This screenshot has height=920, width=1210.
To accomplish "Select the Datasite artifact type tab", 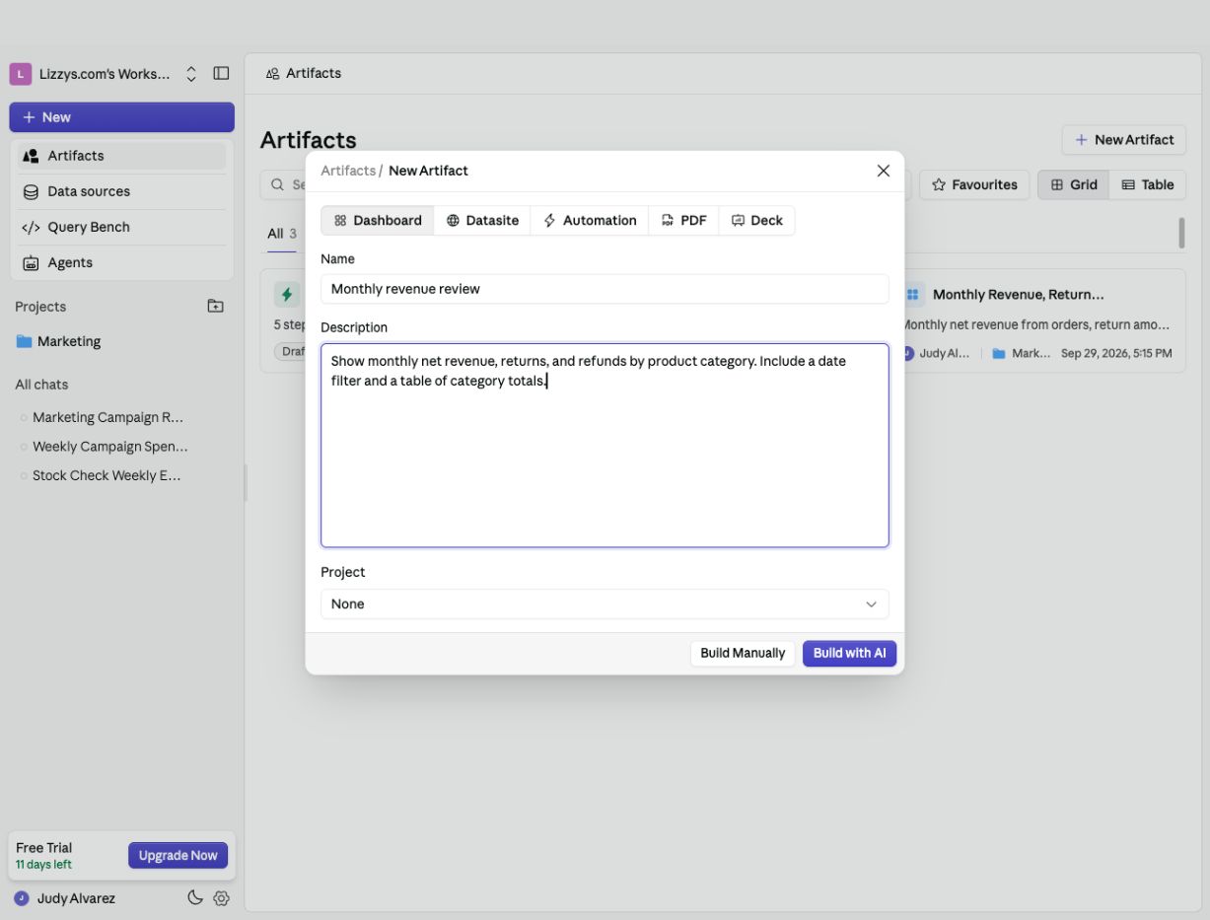I will (482, 220).
